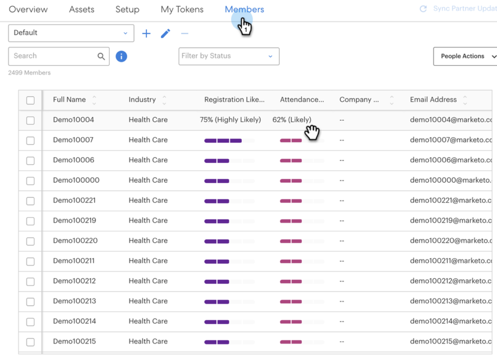Sort by Email Address column arrows
The width and height of the screenshot is (497, 359).
(x=465, y=100)
